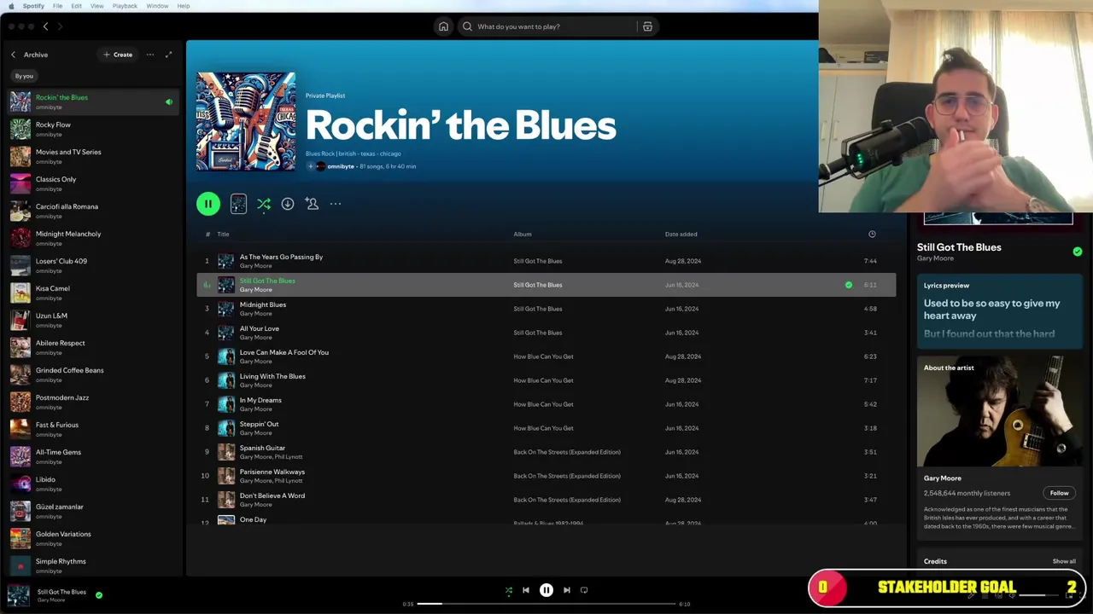
Task: Download the Rockin' the Blues playlist
Action: click(x=288, y=204)
